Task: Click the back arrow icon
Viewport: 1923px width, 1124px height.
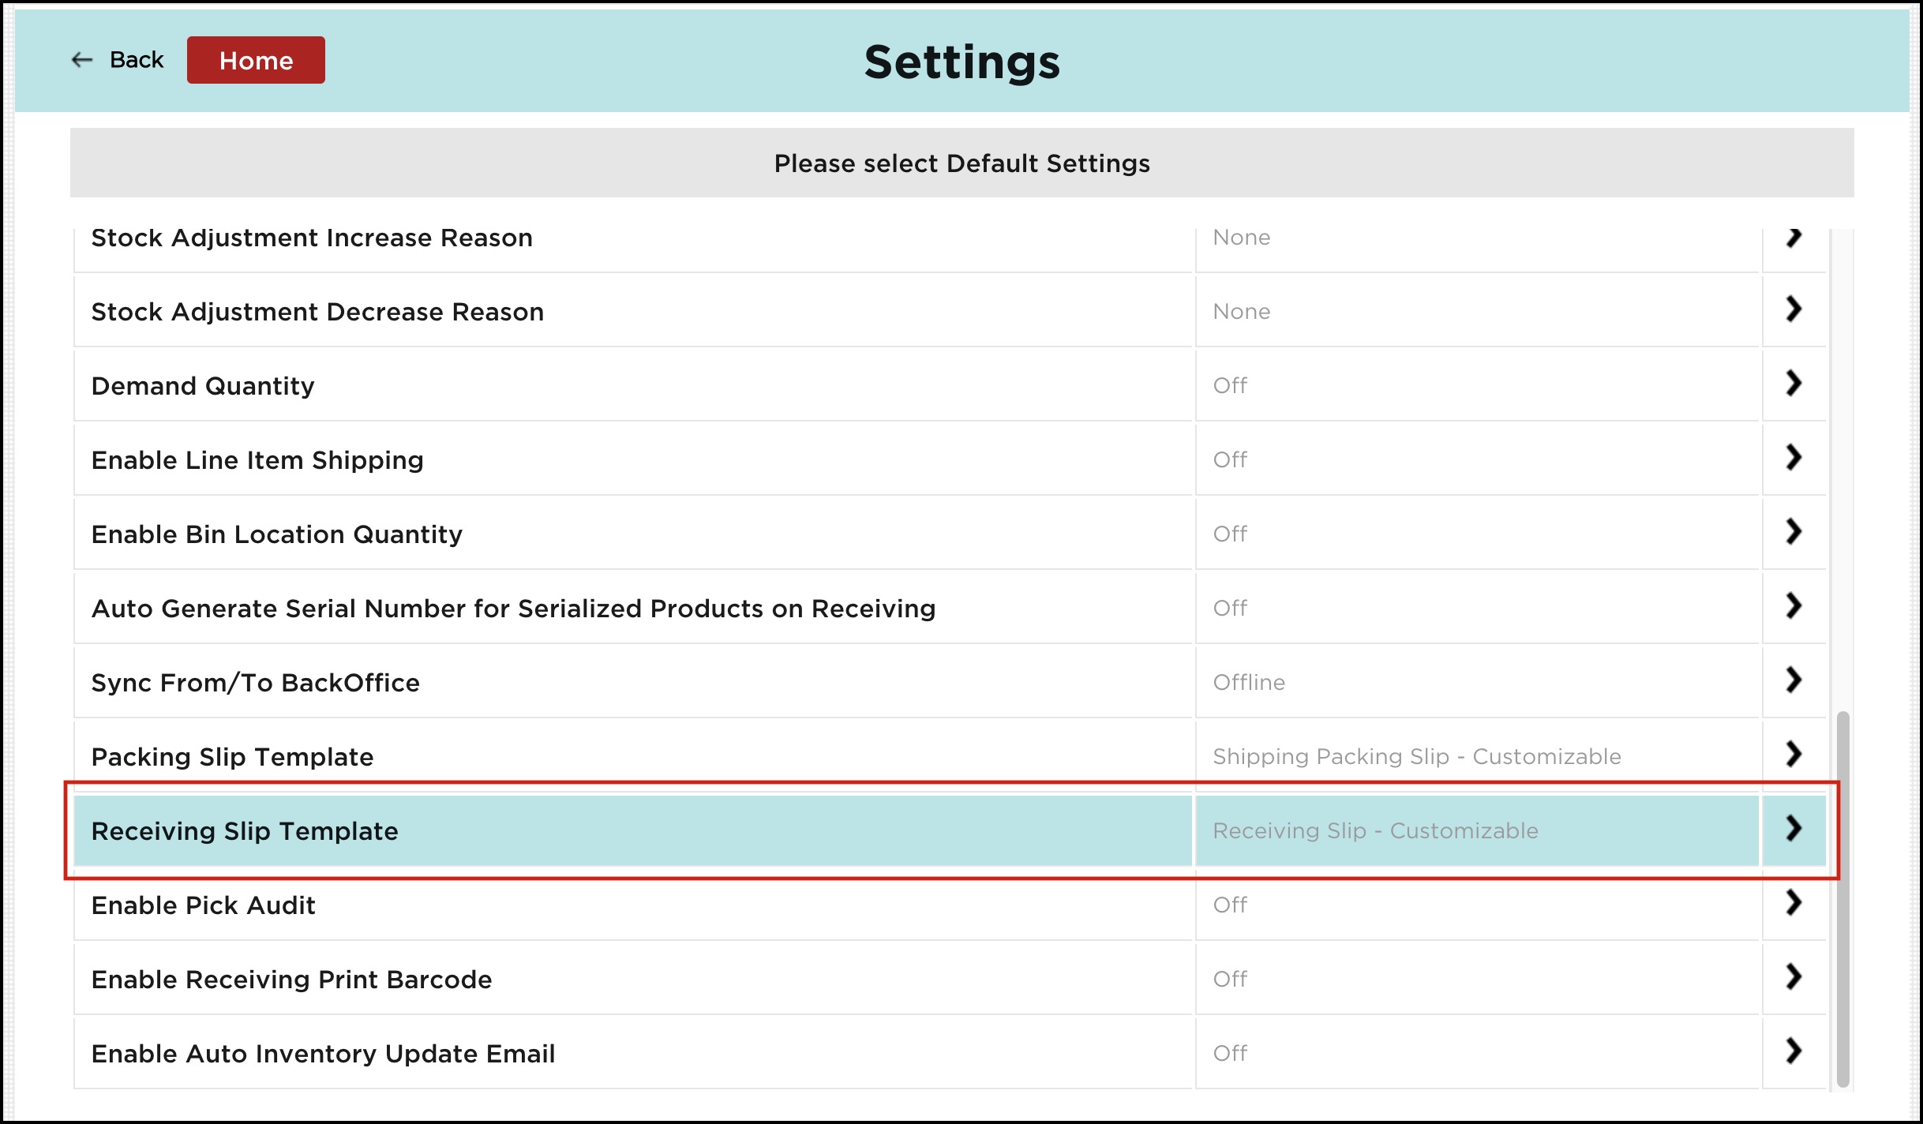Action: click(x=82, y=60)
